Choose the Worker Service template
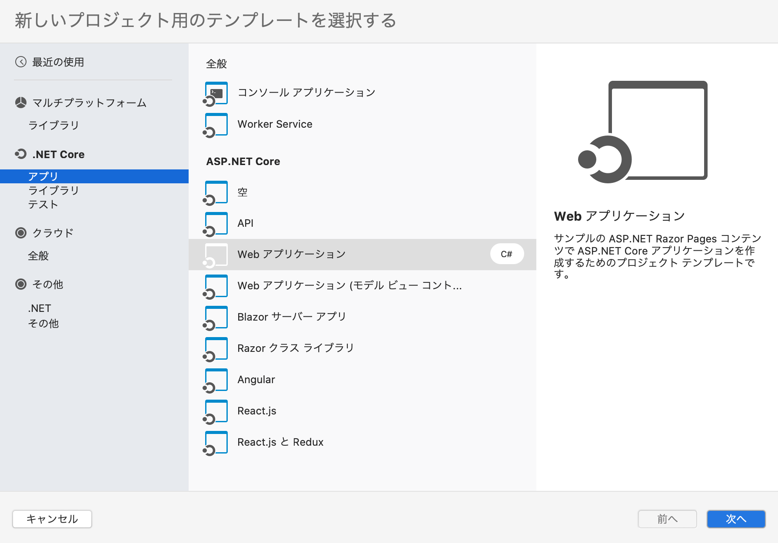 tap(362, 124)
